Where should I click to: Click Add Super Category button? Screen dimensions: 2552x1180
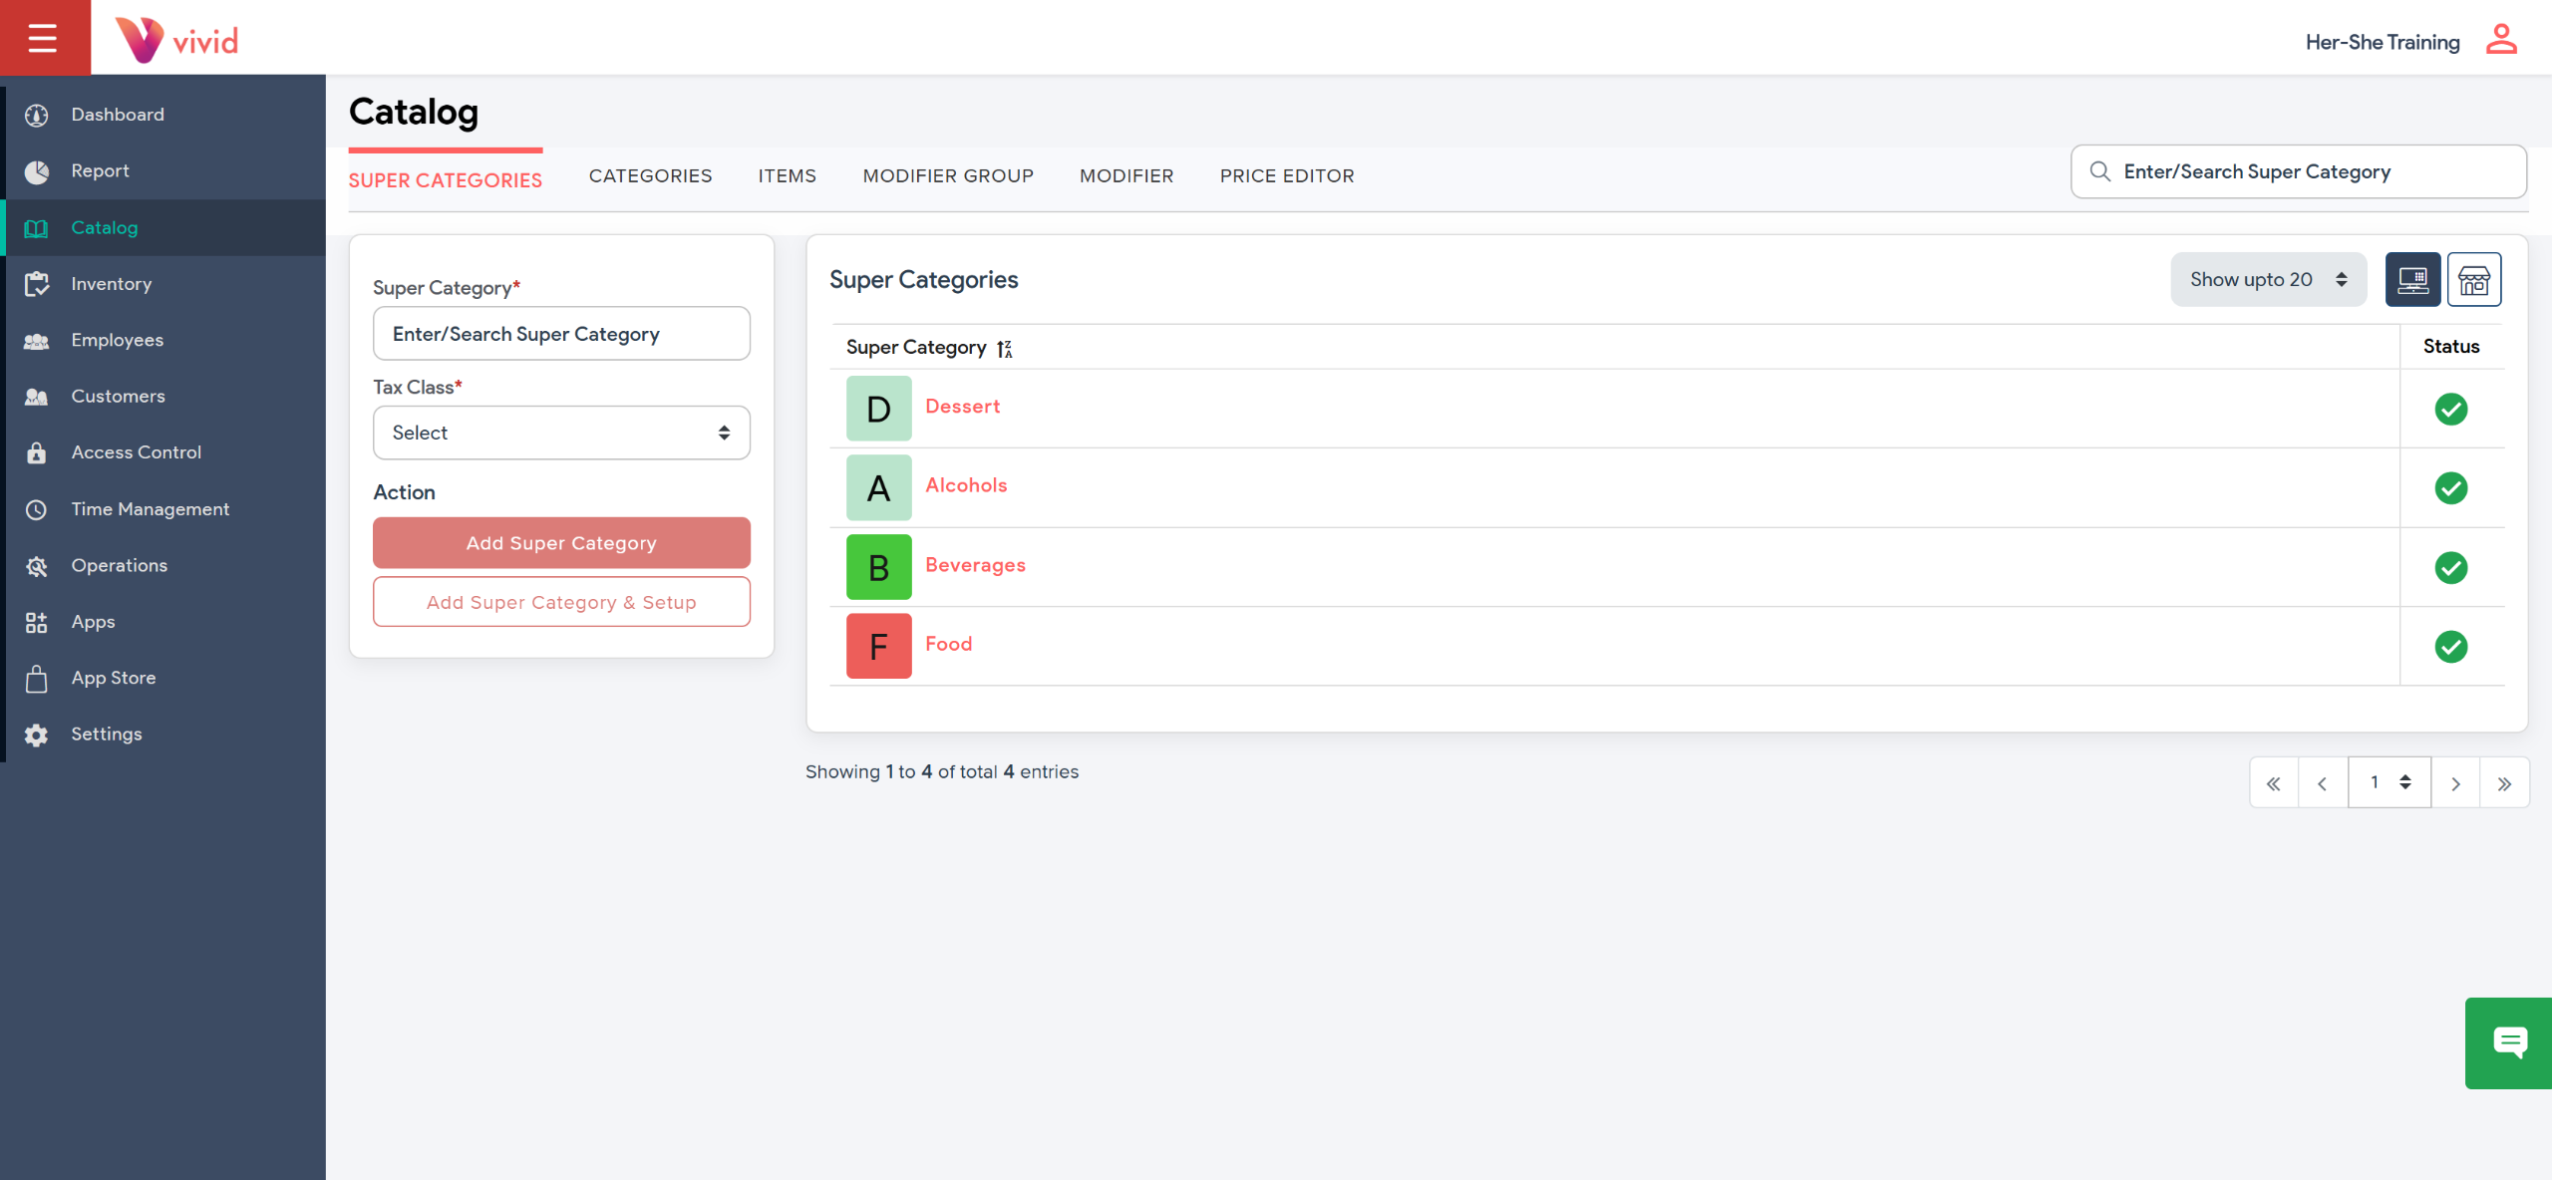pyautogui.click(x=561, y=543)
